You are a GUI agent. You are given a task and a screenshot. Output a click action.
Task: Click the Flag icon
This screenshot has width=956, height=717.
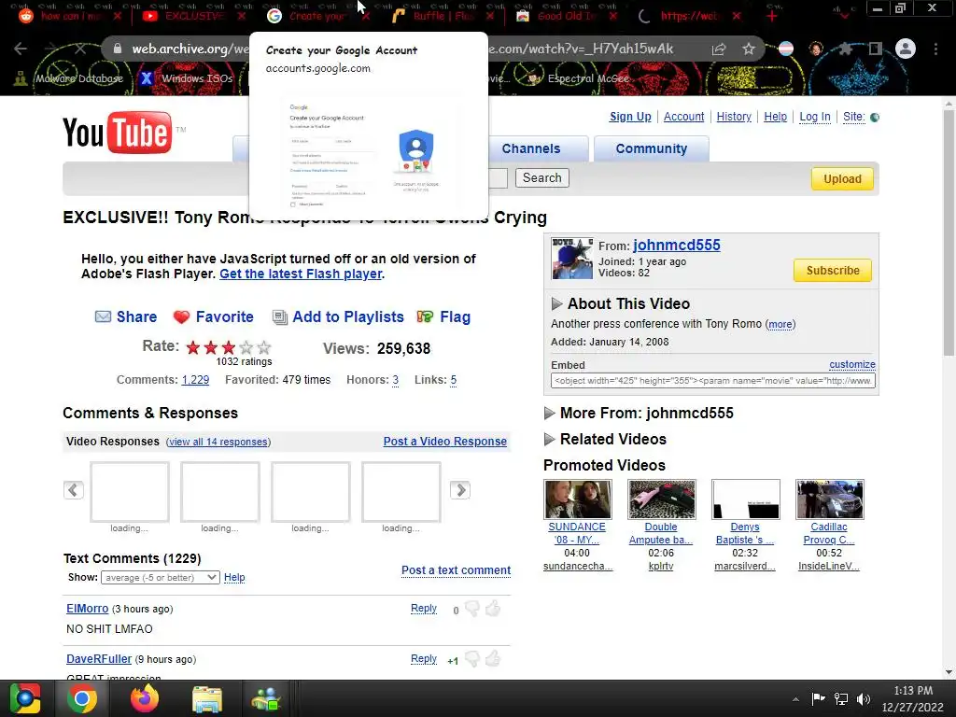pyautogui.click(x=425, y=316)
